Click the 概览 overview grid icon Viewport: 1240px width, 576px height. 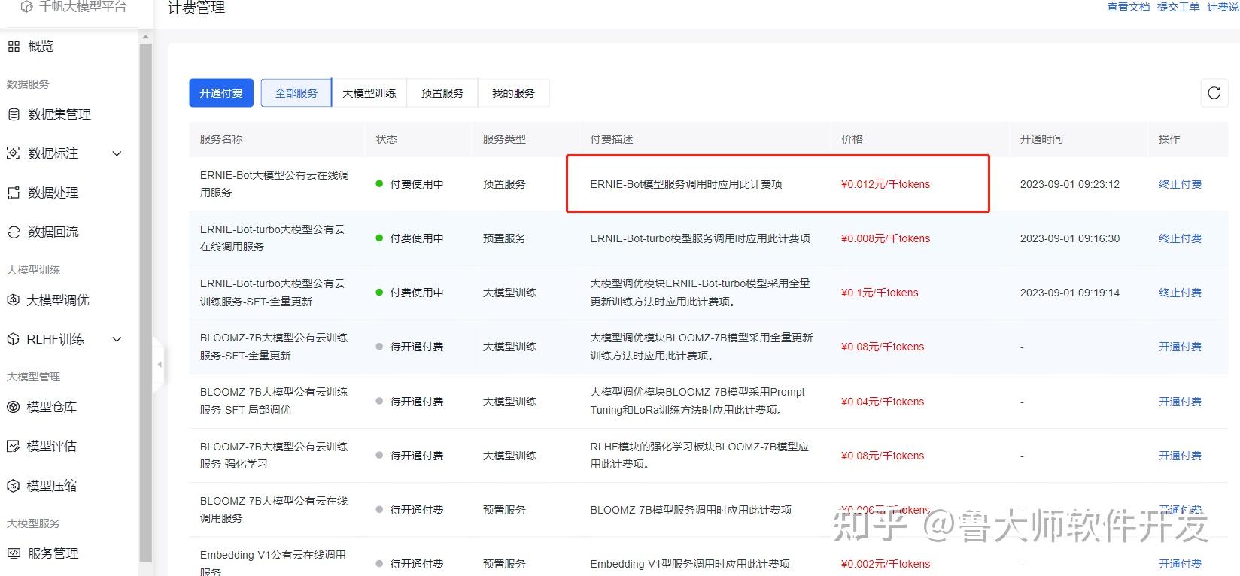14,47
